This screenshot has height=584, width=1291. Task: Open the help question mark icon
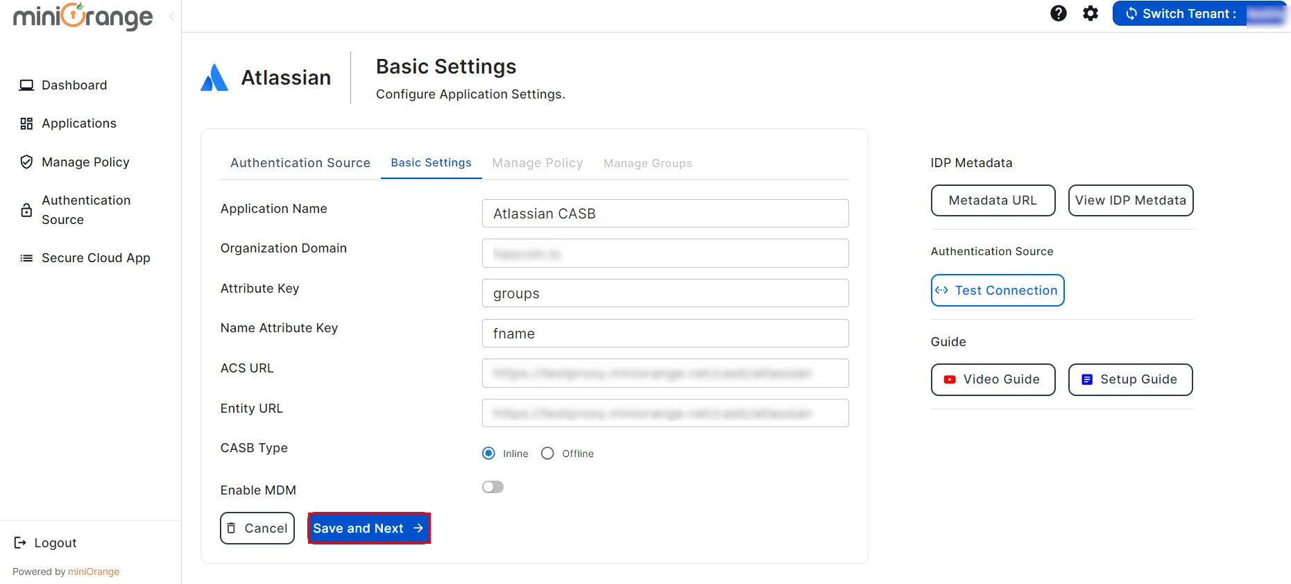(x=1058, y=13)
